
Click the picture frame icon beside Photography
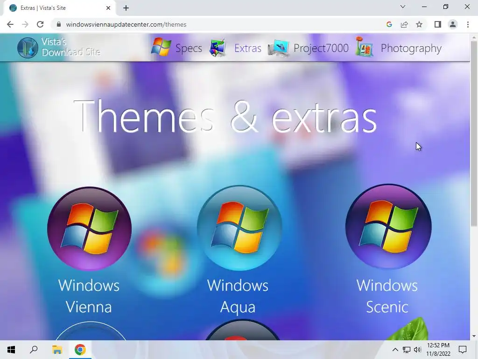pos(364,47)
